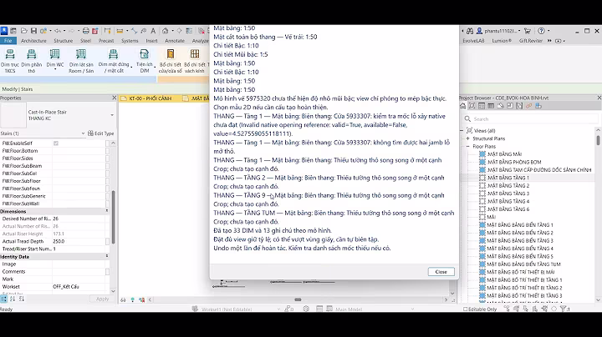Click the binoculars search icon in title bar
Image resolution: width=602 pixels, height=337 pixels.
(x=470, y=31)
